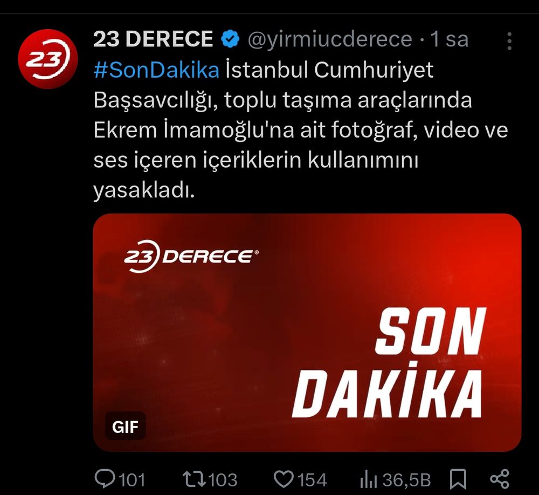The width and height of the screenshot is (539, 495).
Task: Click the 154 likes count
Action: pyautogui.click(x=312, y=480)
